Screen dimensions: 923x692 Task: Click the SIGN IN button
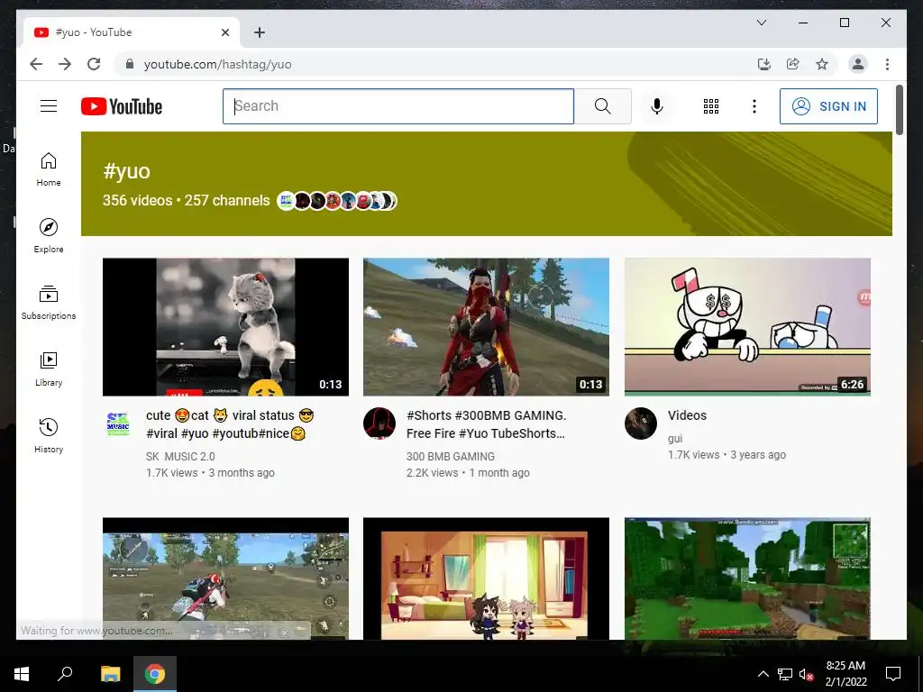pos(828,106)
